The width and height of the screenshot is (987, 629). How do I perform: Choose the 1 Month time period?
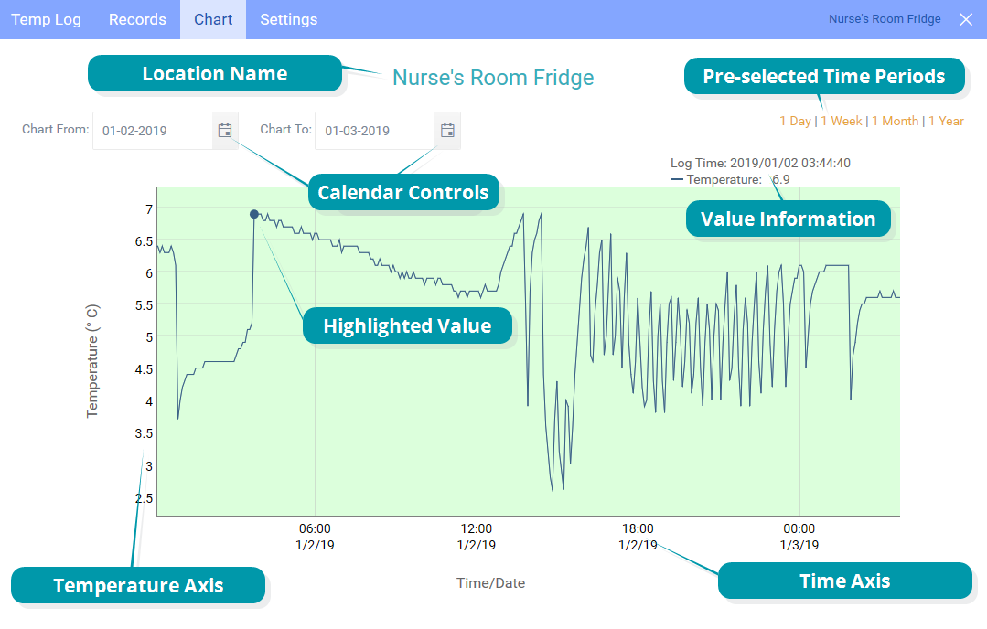coord(895,121)
